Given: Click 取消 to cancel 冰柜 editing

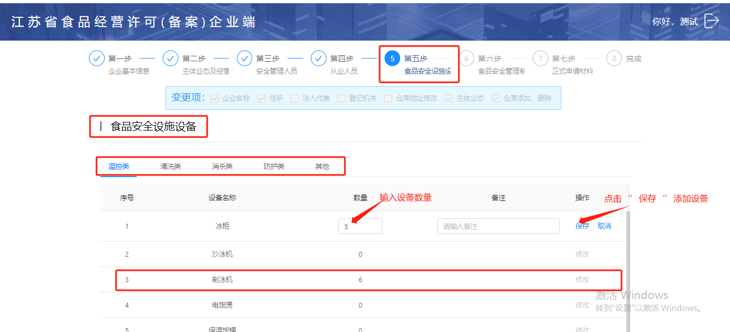Looking at the screenshot, I should coord(604,226).
